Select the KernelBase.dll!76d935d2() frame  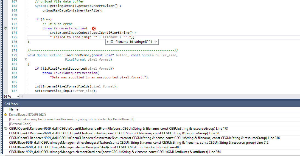pos(27,115)
